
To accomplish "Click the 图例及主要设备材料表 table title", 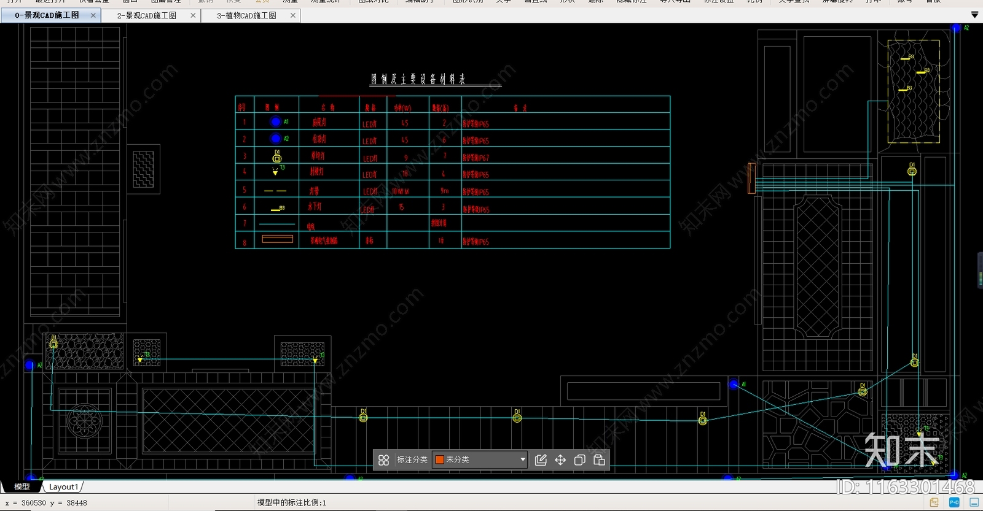I will point(418,79).
